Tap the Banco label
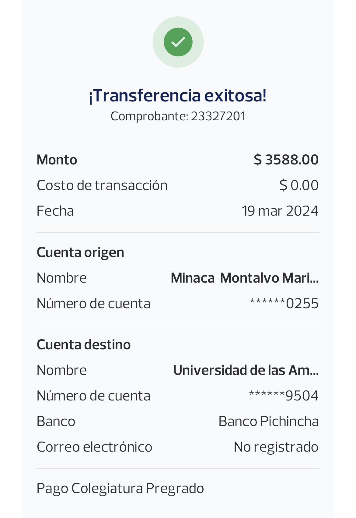 [56, 421]
